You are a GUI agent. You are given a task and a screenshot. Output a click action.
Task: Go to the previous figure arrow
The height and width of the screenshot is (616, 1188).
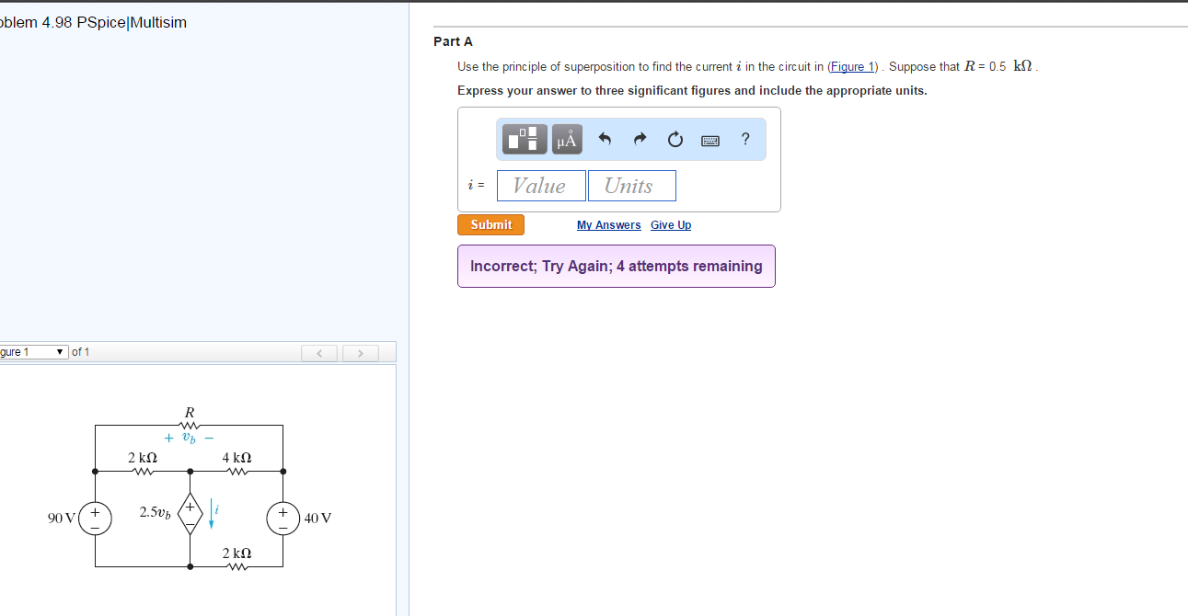pos(319,353)
